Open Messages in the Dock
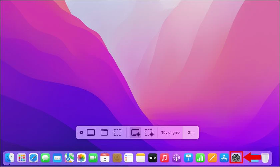 (45, 158)
